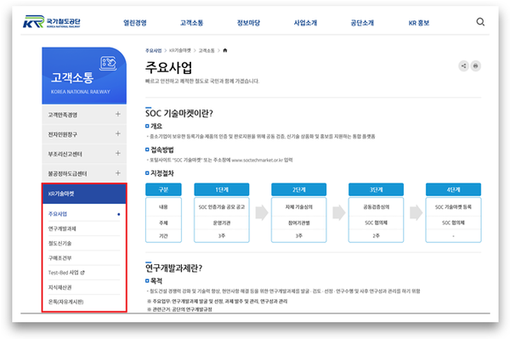510x339 pixels.
Task: Expand 부조리신고센터 with plus icon
Action: pos(118,153)
